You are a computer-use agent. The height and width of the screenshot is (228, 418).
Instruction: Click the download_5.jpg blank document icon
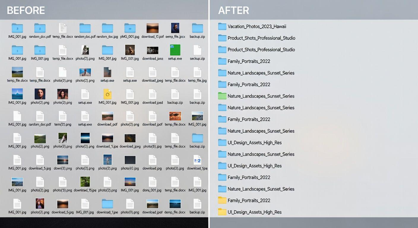click(40, 160)
